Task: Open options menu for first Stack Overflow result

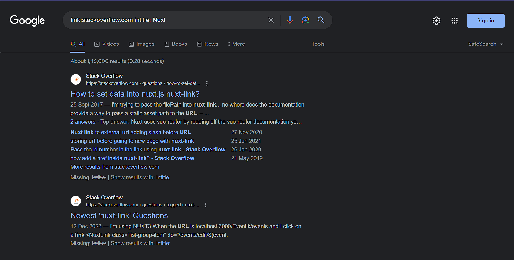Action: click(x=207, y=83)
